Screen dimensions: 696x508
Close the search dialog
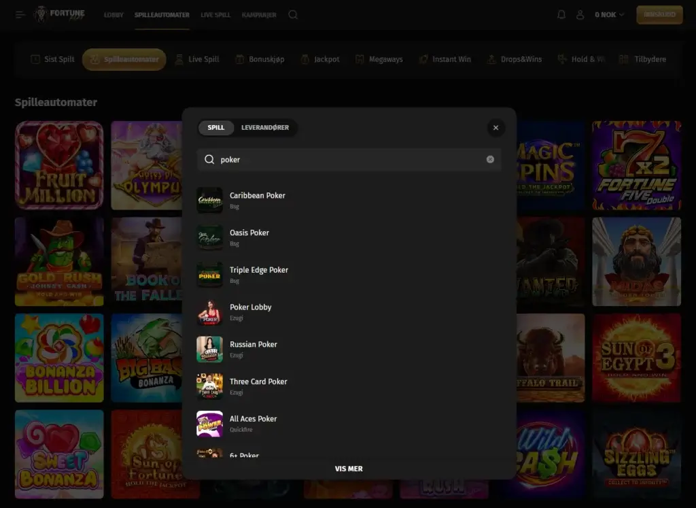tap(495, 128)
